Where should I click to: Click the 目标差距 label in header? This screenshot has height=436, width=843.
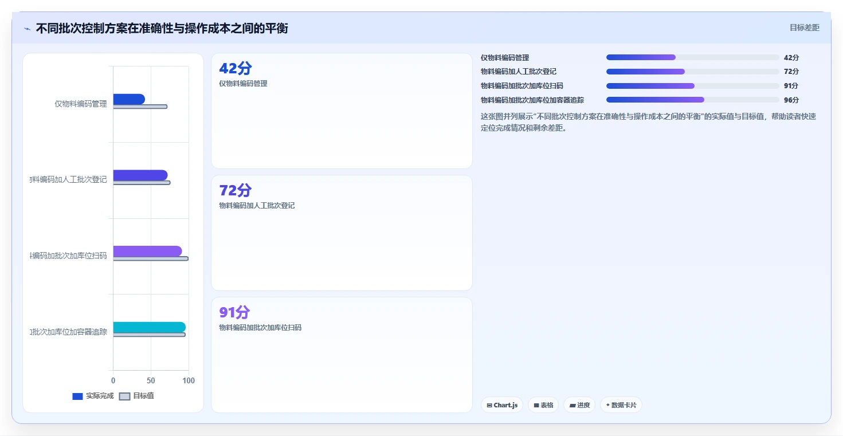click(x=805, y=28)
